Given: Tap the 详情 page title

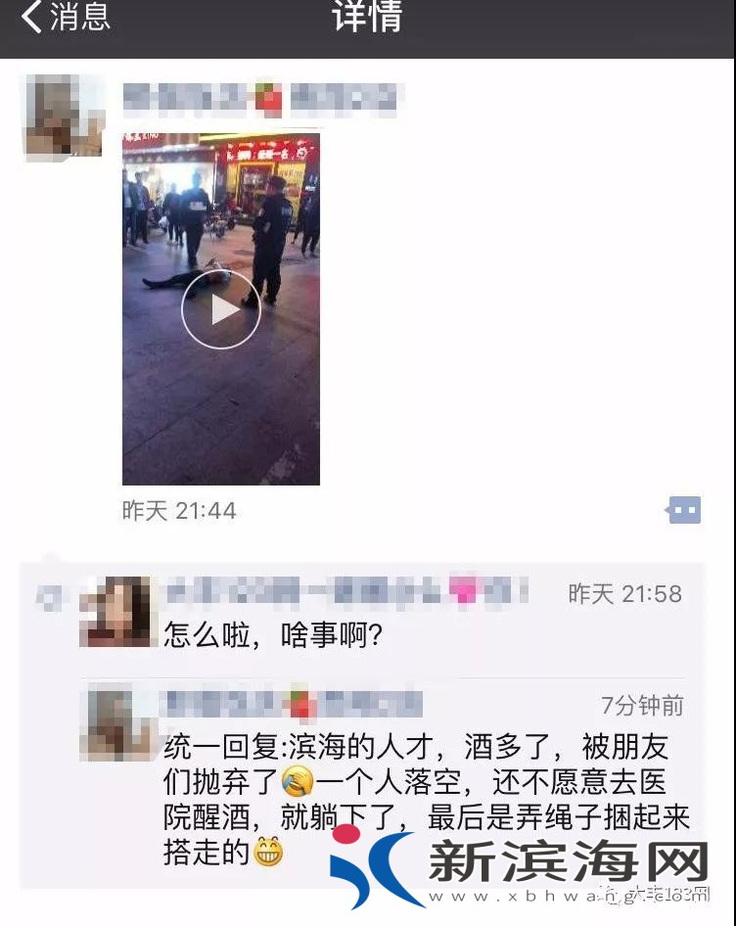Looking at the screenshot, I should tap(367, 16).
